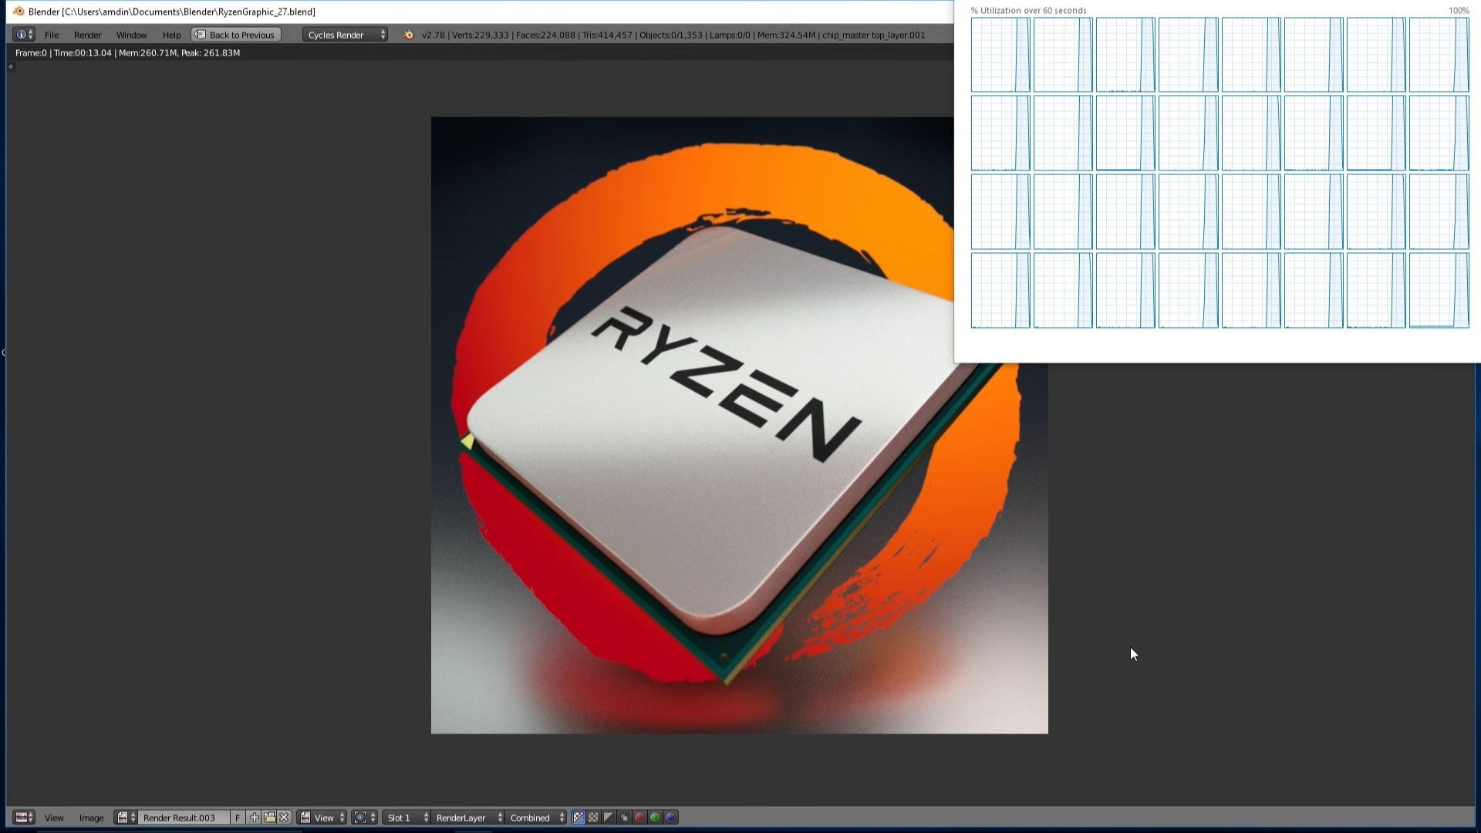Toggle the Red channel display
The height and width of the screenshot is (833, 1481).
[x=639, y=818]
